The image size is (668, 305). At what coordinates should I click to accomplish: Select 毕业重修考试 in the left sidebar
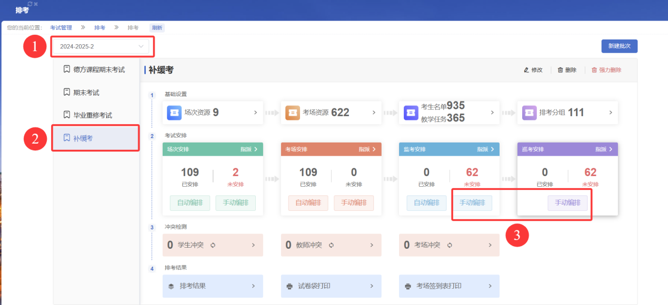(92, 115)
